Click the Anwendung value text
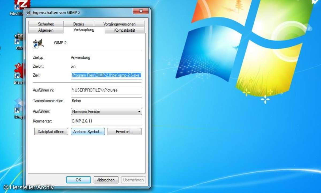The width and height of the screenshot is (321, 193). click(x=80, y=57)
